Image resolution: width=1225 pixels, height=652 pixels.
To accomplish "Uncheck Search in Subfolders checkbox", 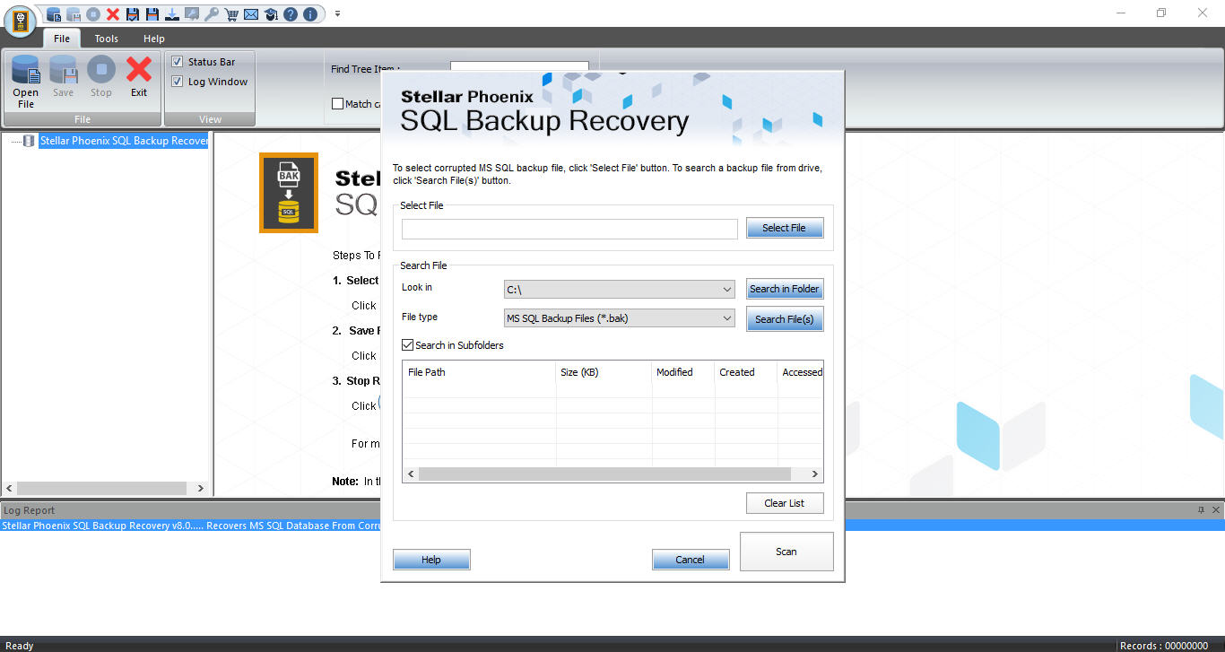I will [x=408, y=345].
